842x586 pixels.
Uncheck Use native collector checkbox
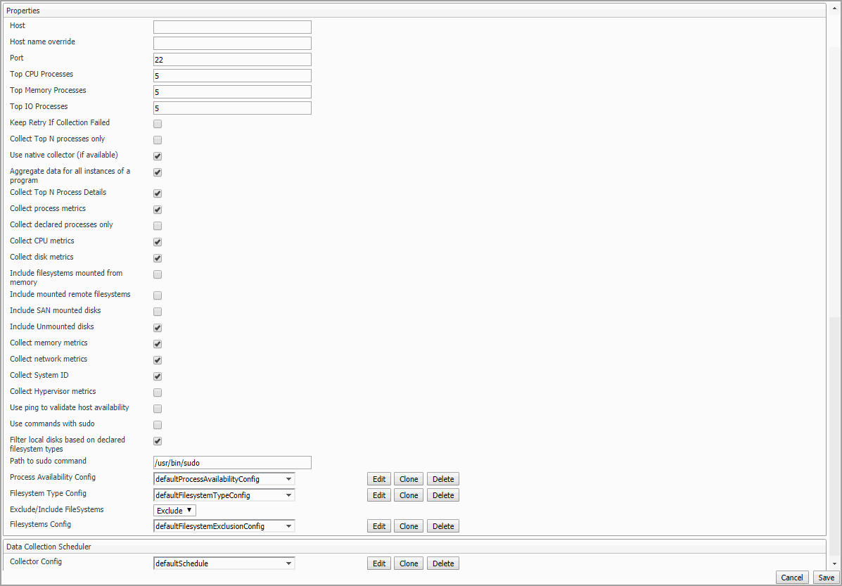pyautogui.click(x=158, y=156)
